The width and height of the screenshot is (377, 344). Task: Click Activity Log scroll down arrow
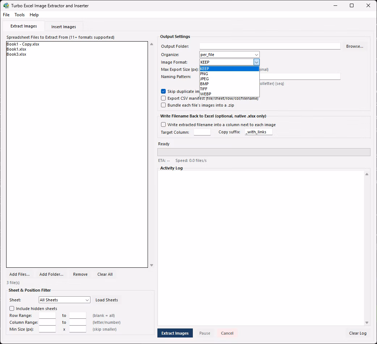(x=367, y=323)
